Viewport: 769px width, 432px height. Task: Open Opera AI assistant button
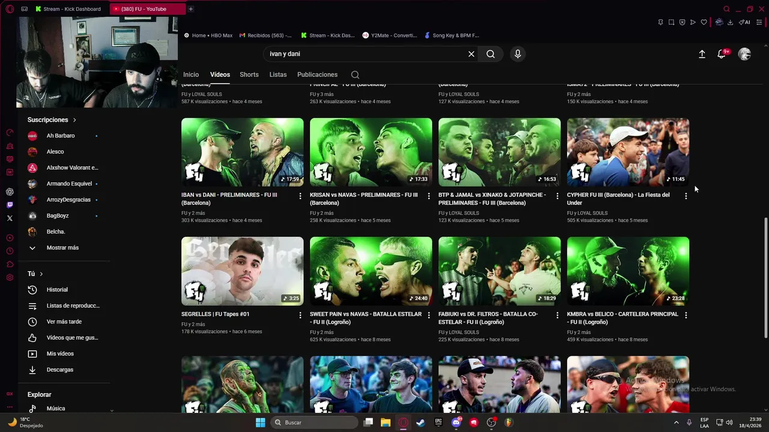point(744,22)
